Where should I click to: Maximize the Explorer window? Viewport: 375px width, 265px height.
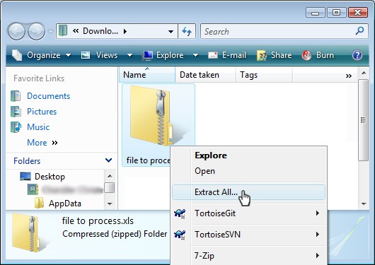click(336, 13)
